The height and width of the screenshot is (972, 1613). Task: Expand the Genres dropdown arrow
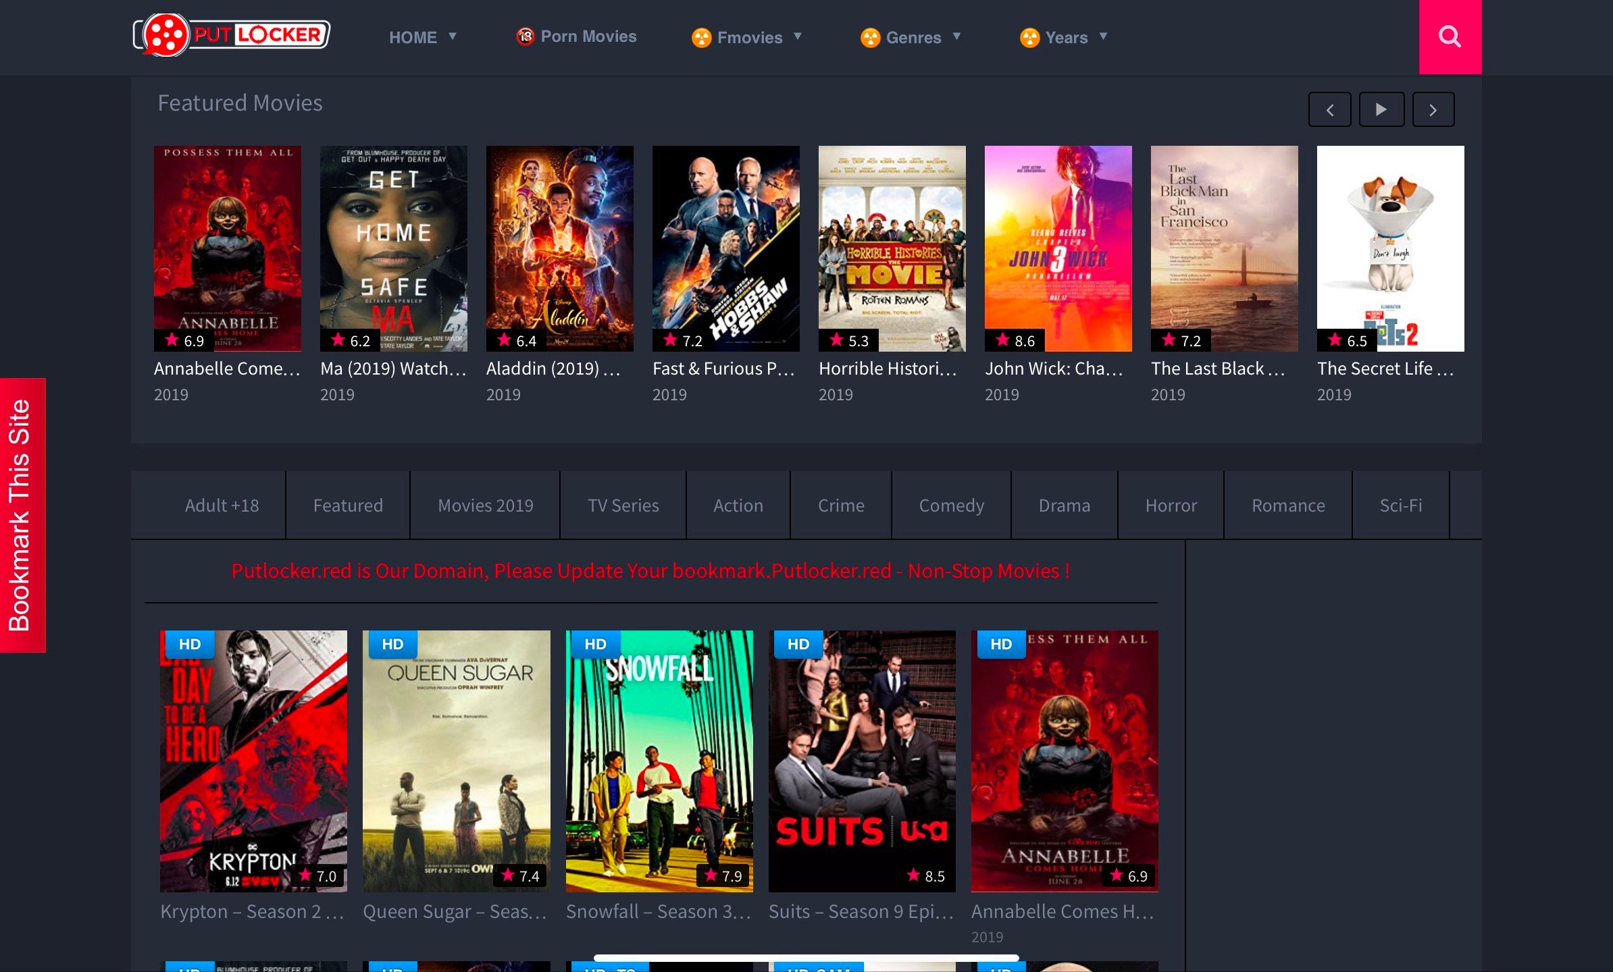point(956,36)
